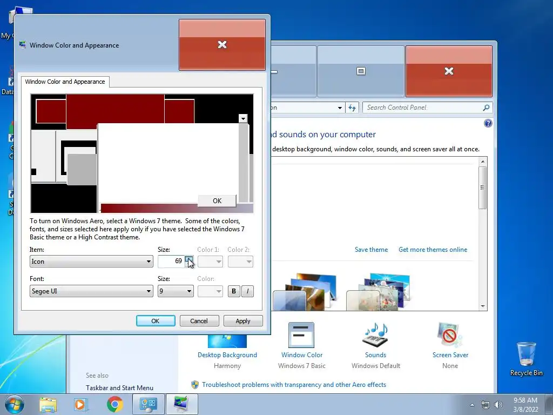Toggle the Italic font button

(247, 291)
